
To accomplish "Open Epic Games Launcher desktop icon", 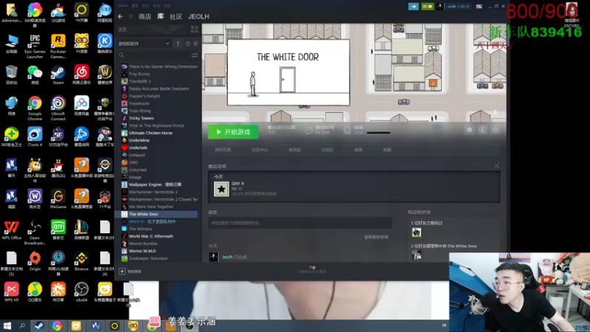I will pyautogui.click(x=35, y=46).
